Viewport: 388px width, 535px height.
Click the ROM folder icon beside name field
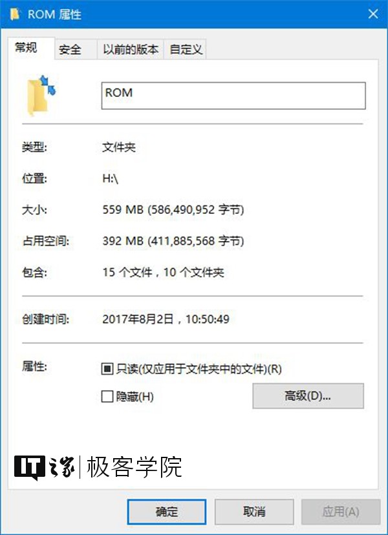(x=41, y=96)
